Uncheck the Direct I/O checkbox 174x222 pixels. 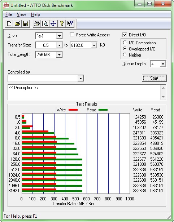pyautogui.click(x=125, y=35)
